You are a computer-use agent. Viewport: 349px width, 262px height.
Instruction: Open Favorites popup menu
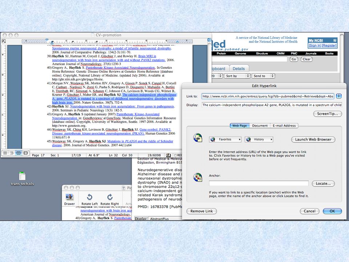tap(225, 139)
